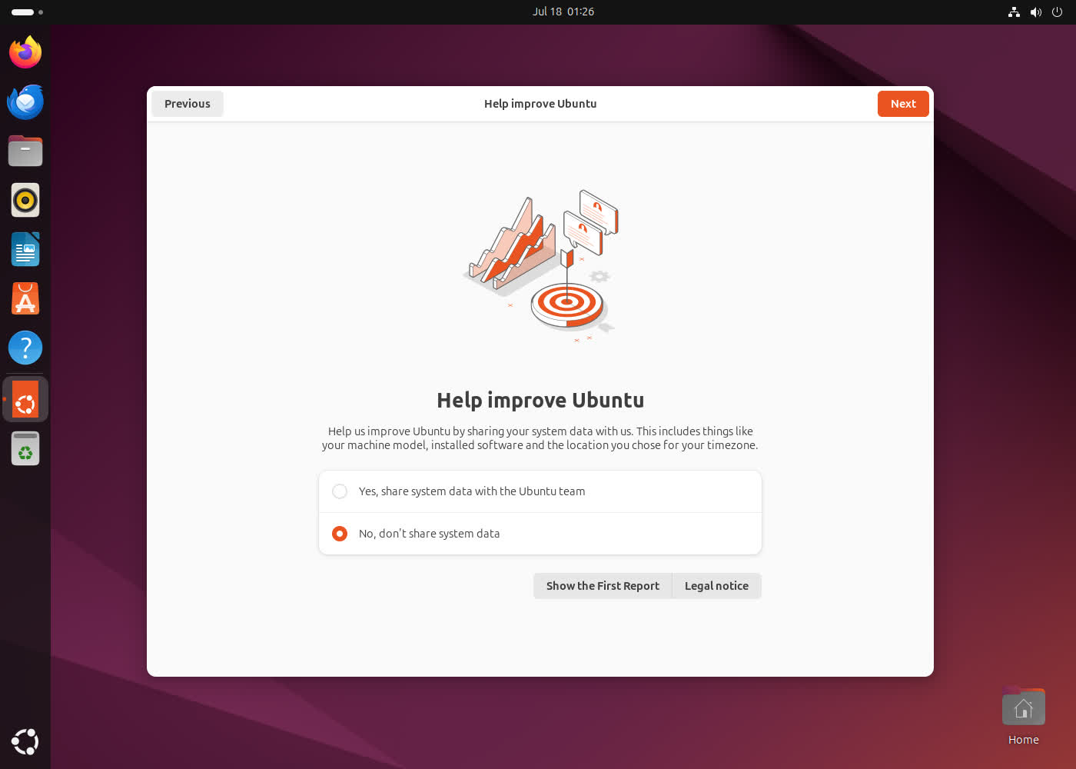Select Yes, share system data option

(x=340, y=491)
